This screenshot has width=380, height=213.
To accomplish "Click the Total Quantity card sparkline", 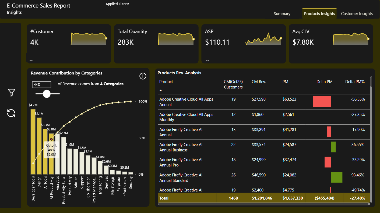I will [x=176, y=39].
